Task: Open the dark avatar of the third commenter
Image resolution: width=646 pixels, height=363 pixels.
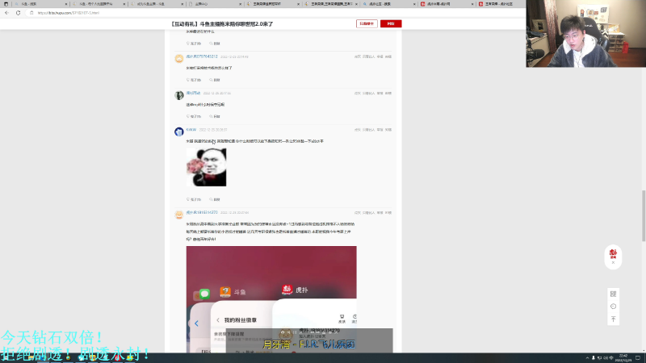Action: pos(178,95)
